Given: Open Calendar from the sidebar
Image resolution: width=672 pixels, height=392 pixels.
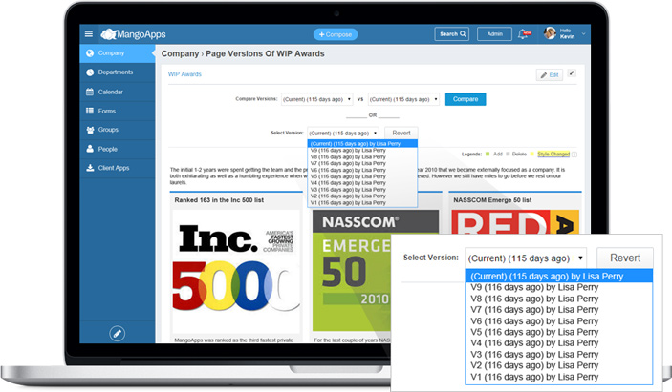Looking at the screenshot, I should pos(118,92).
